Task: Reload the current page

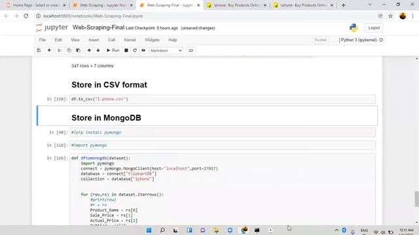Action: point(26,16)
